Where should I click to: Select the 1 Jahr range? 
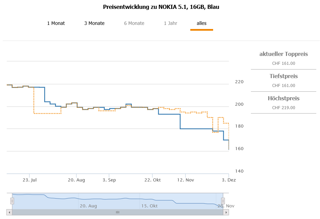coord(170,23)
